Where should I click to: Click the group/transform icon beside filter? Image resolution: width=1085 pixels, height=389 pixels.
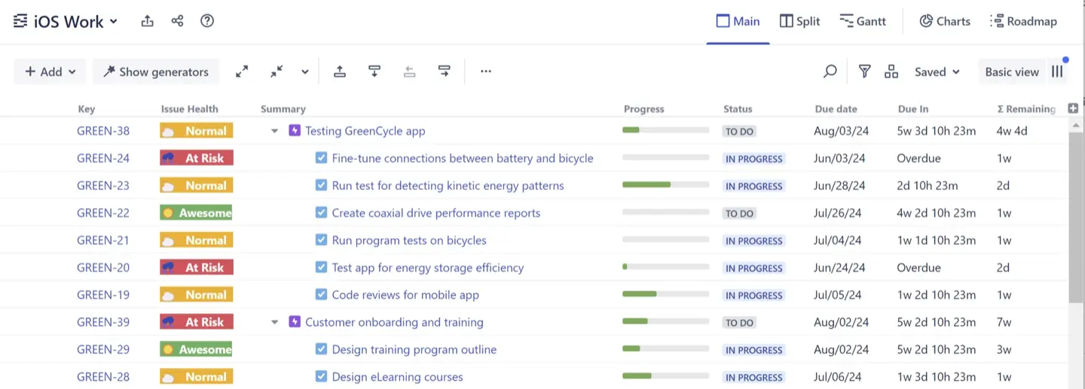[891, 72]
